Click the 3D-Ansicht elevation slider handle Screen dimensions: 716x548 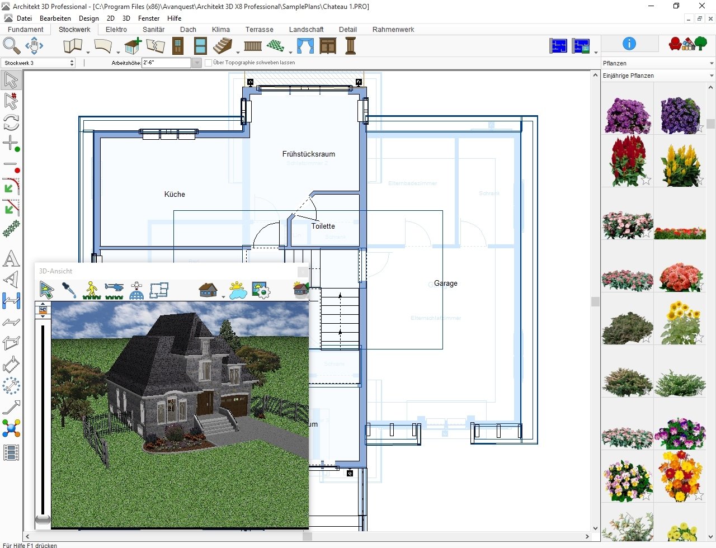[x=43, y=519]
